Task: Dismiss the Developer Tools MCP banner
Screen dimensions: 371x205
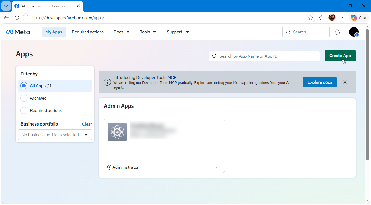Action: [345, 82]
